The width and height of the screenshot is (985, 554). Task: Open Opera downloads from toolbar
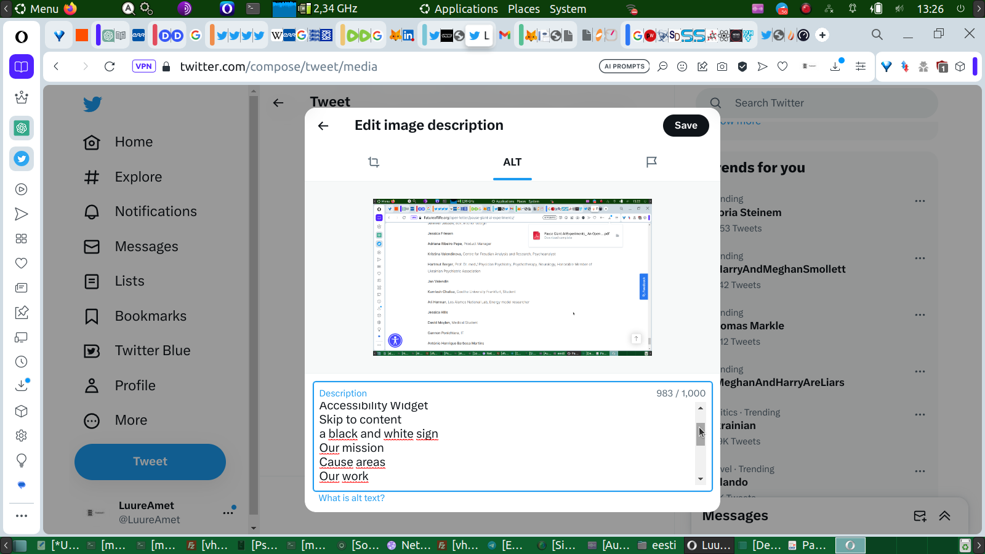tap(836, 66)
